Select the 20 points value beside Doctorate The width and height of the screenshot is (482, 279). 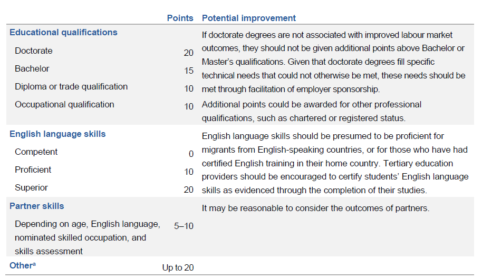189,53
